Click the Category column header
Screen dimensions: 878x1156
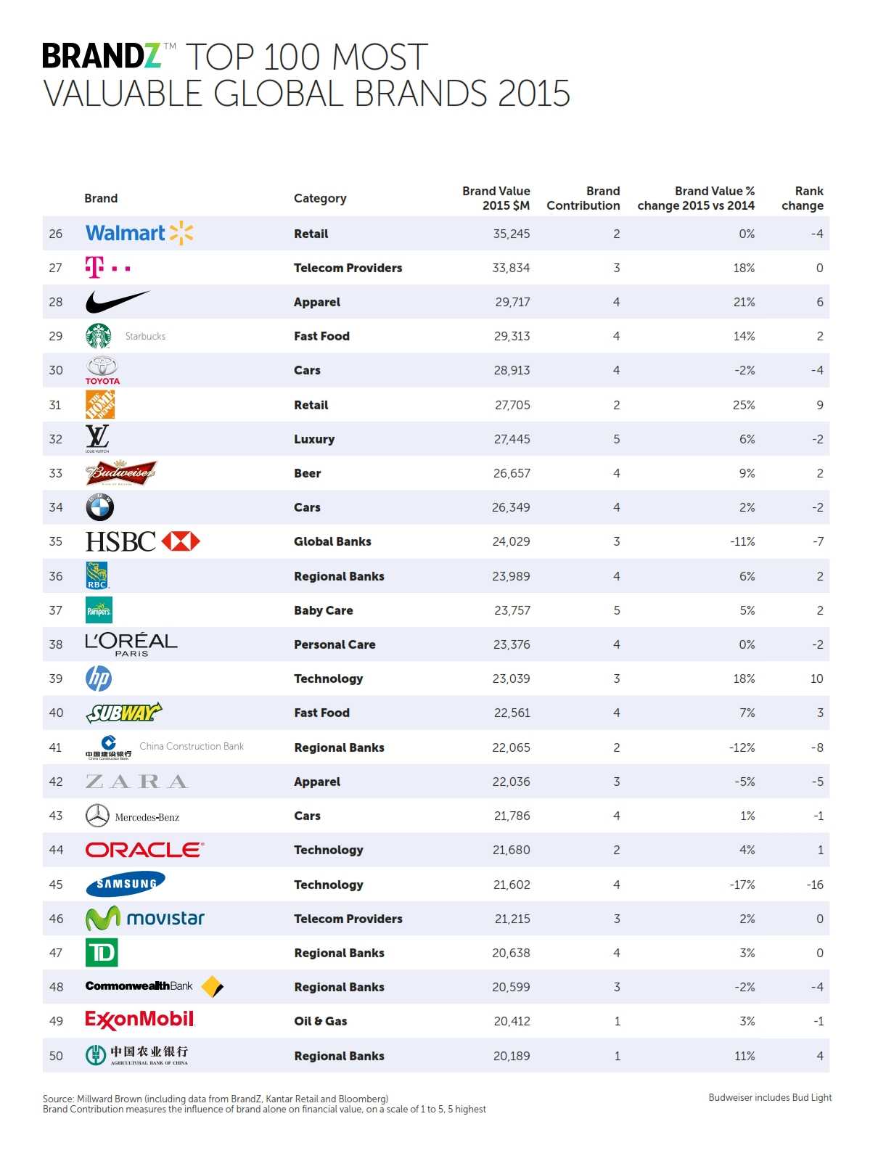320,198
